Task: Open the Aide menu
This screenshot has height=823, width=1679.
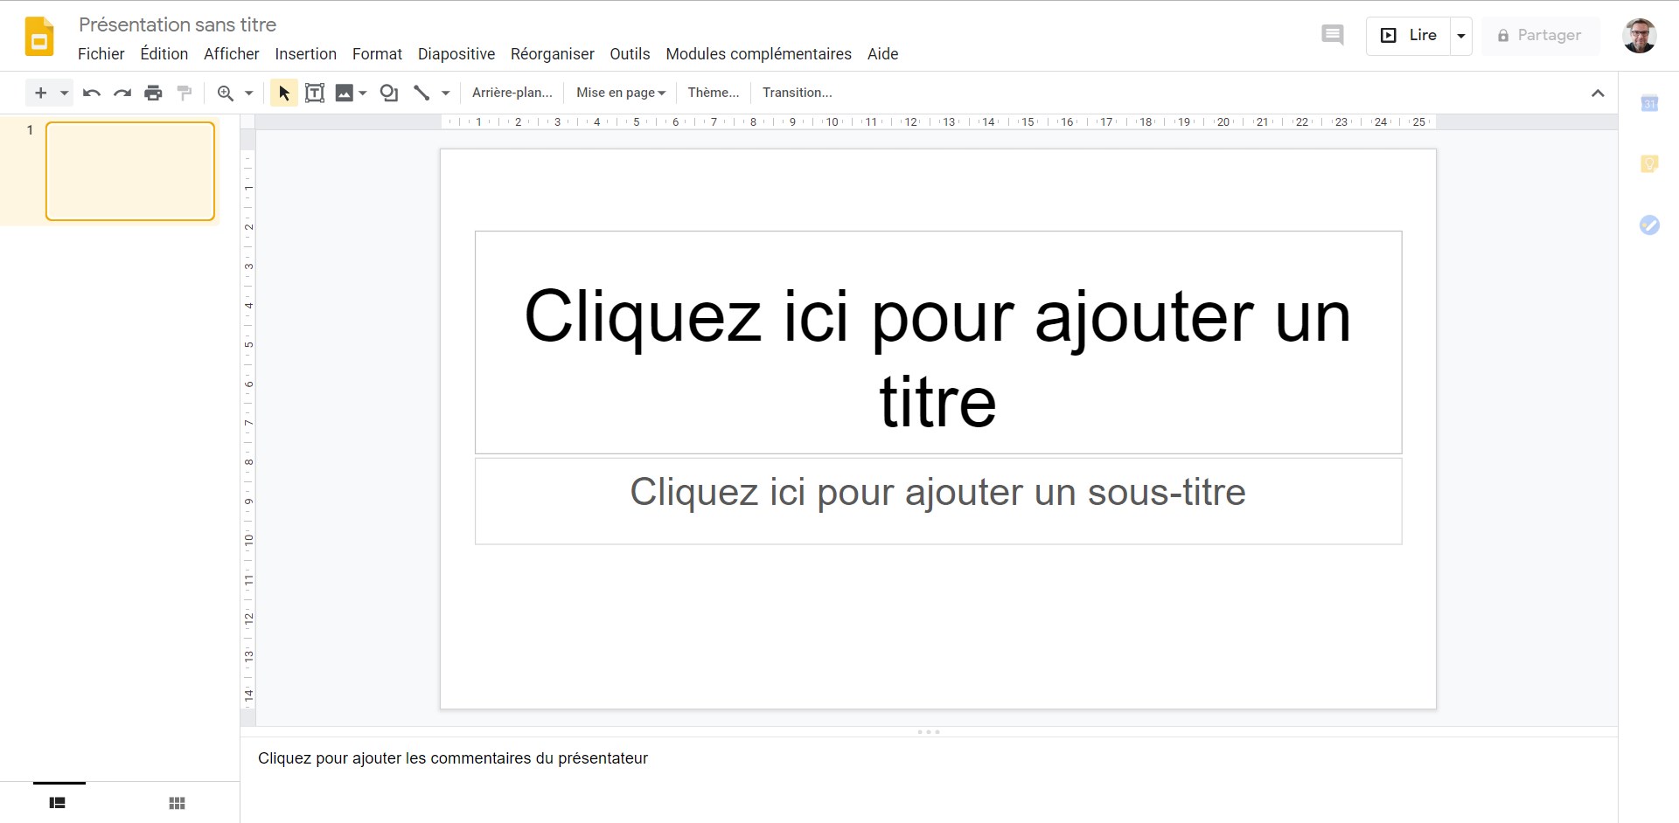Action: point(883,54)
